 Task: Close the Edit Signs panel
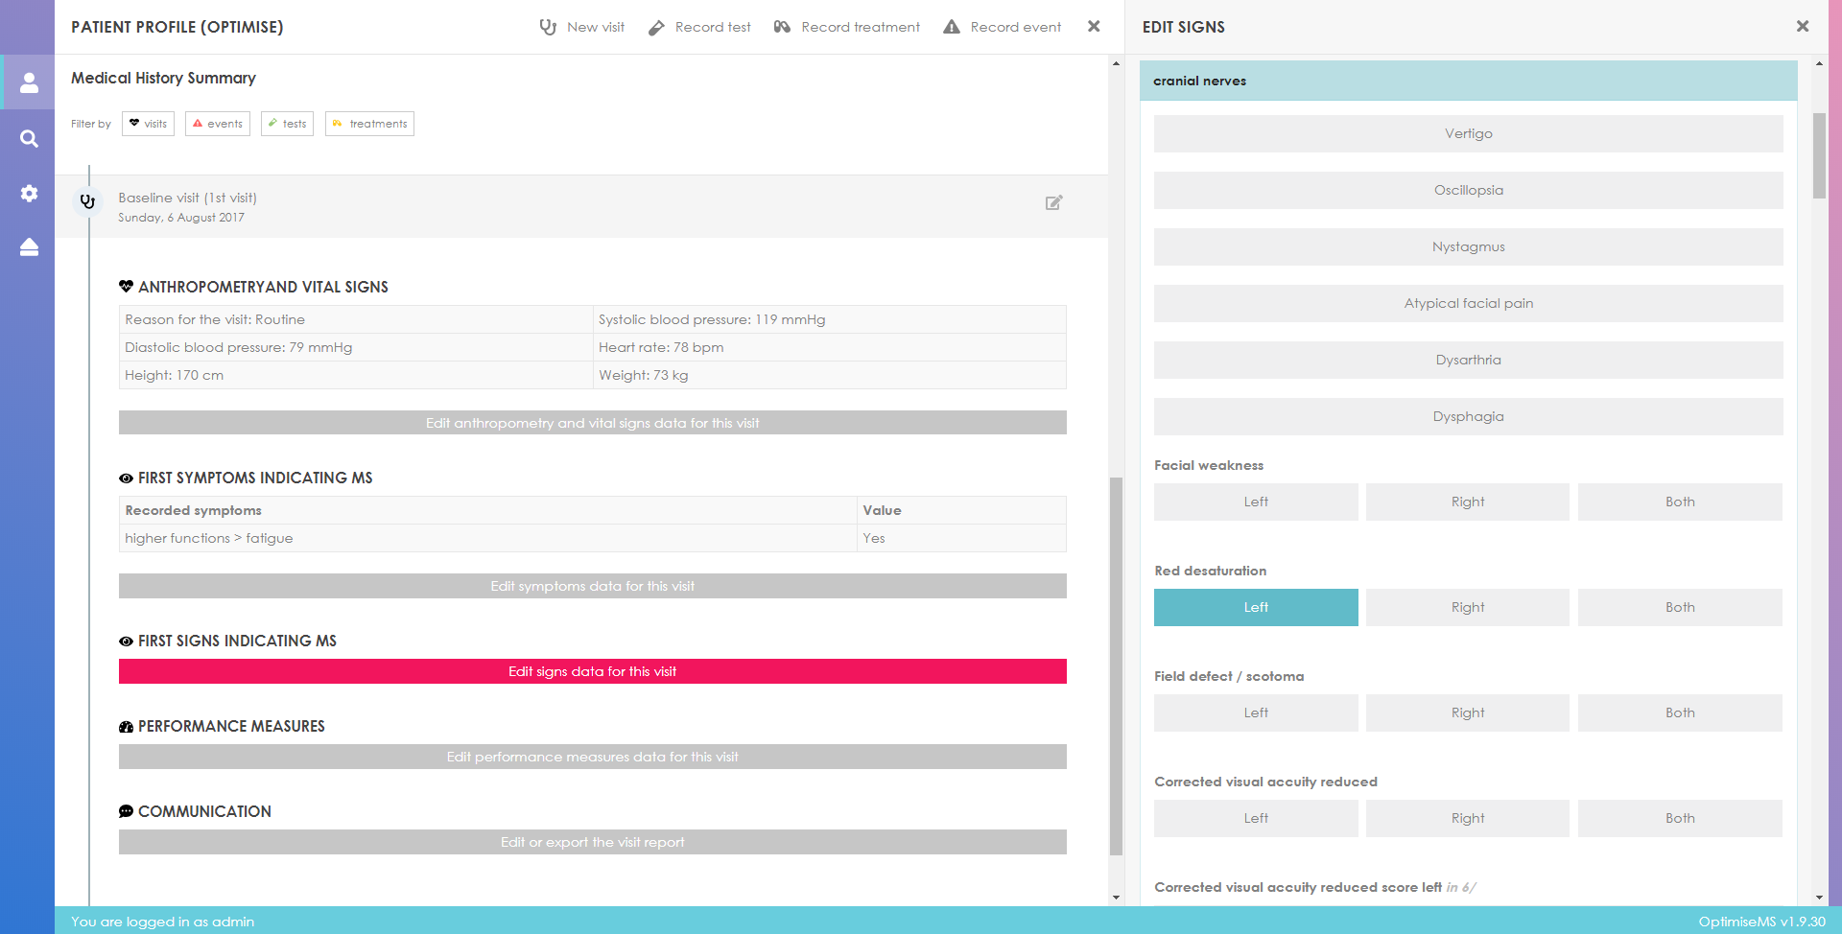tap(1802, 27)
